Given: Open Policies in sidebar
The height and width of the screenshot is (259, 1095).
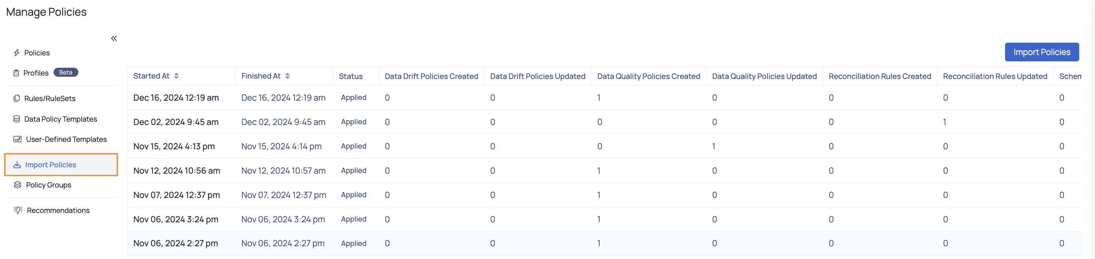Looking at the screenshot, I should click(37, 53).
